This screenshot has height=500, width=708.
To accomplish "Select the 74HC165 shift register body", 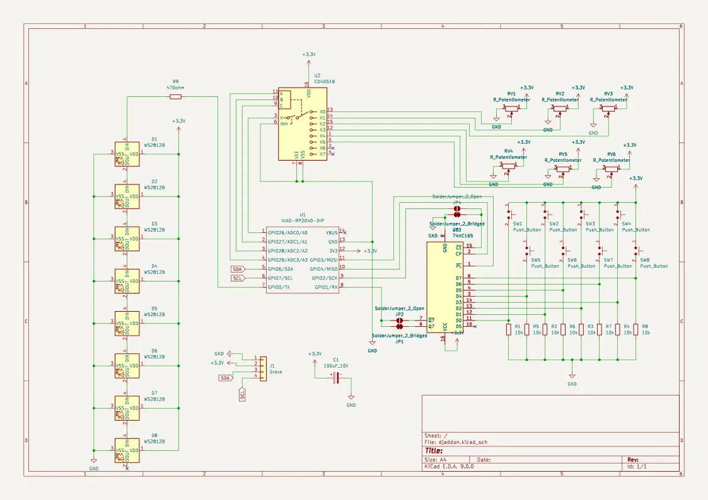I will (x=444, y=287).
